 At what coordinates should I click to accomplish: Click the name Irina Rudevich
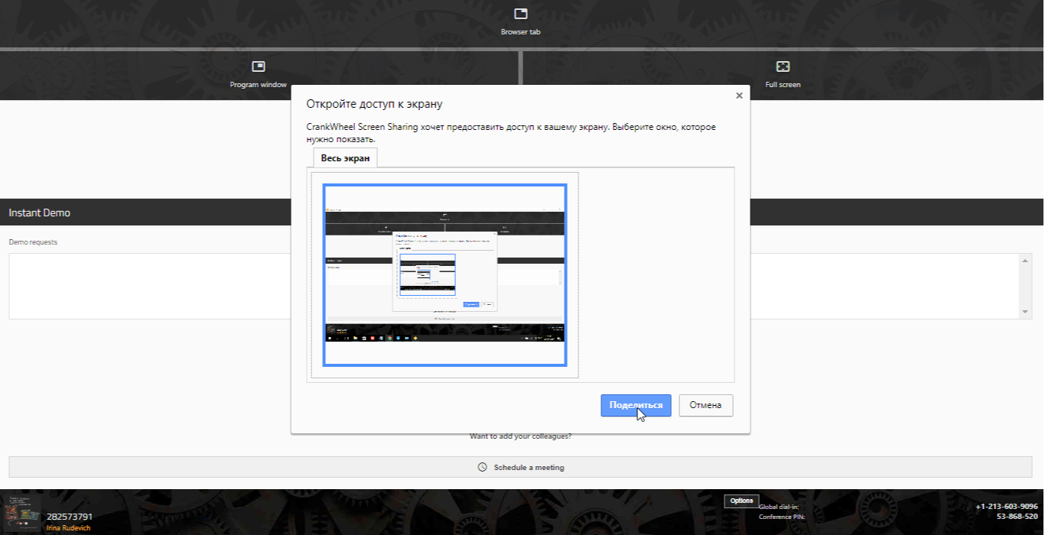[69, 528]
